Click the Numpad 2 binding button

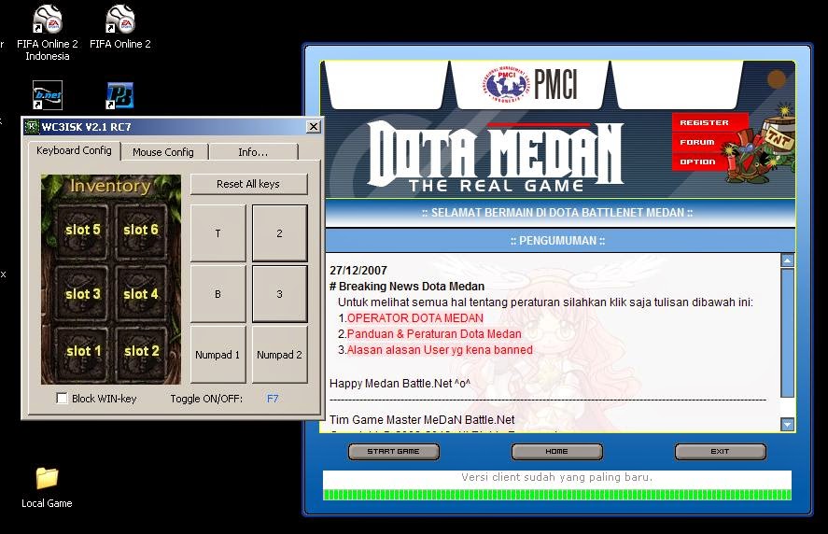(x=279, y=355)
